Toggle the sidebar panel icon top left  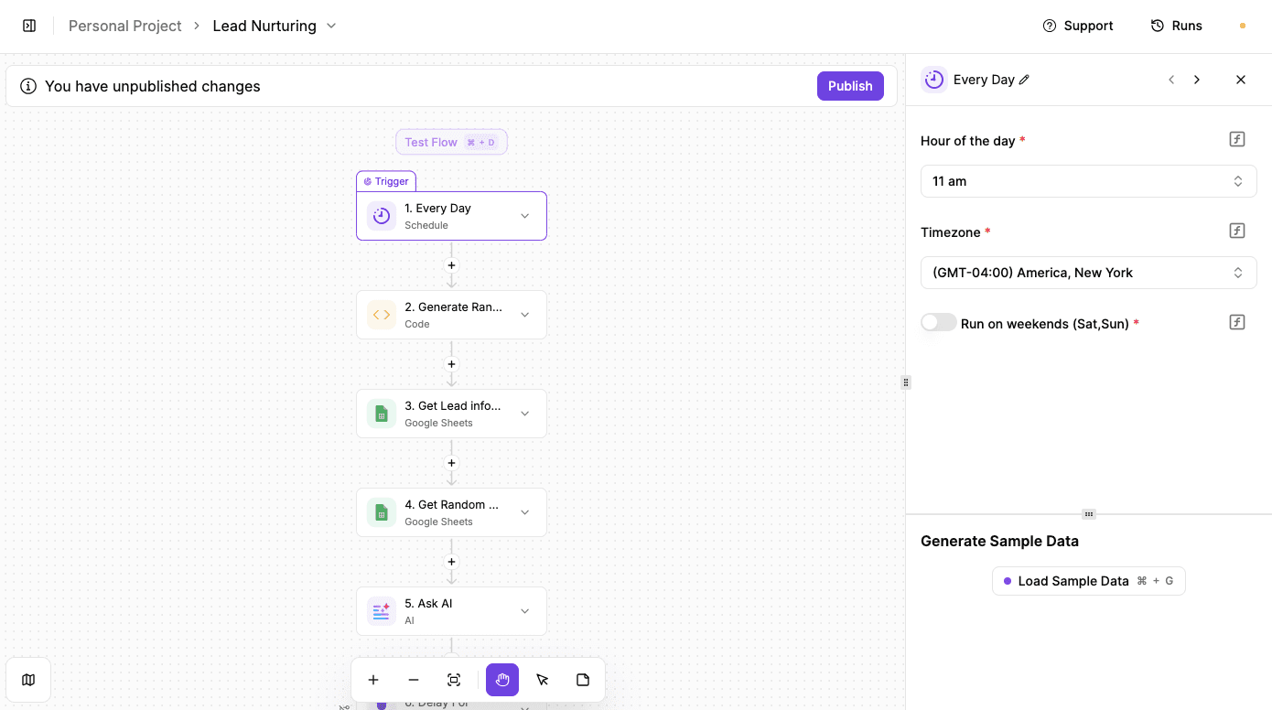[x=29, y=25]
